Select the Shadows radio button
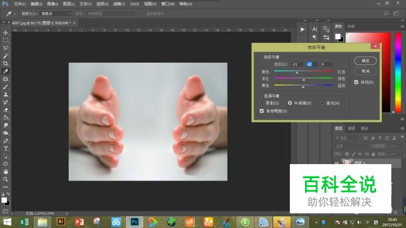Viewport: 406px width, 228px height. pyautogui.click(x=262, y=103)
